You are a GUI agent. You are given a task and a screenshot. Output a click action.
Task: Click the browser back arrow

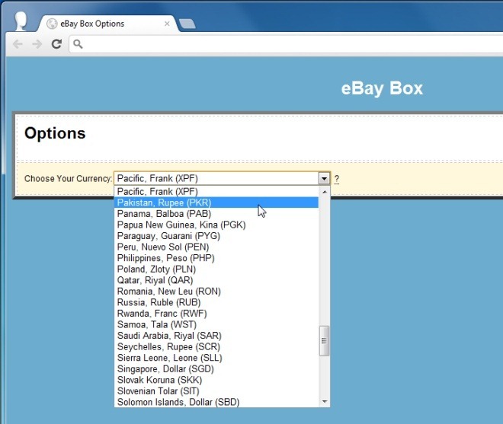[18, 44]
